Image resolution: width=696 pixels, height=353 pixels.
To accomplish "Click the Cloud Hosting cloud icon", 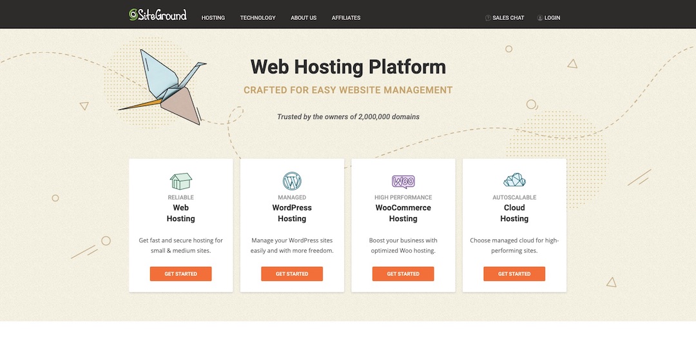I will click(x=514, y=180).
